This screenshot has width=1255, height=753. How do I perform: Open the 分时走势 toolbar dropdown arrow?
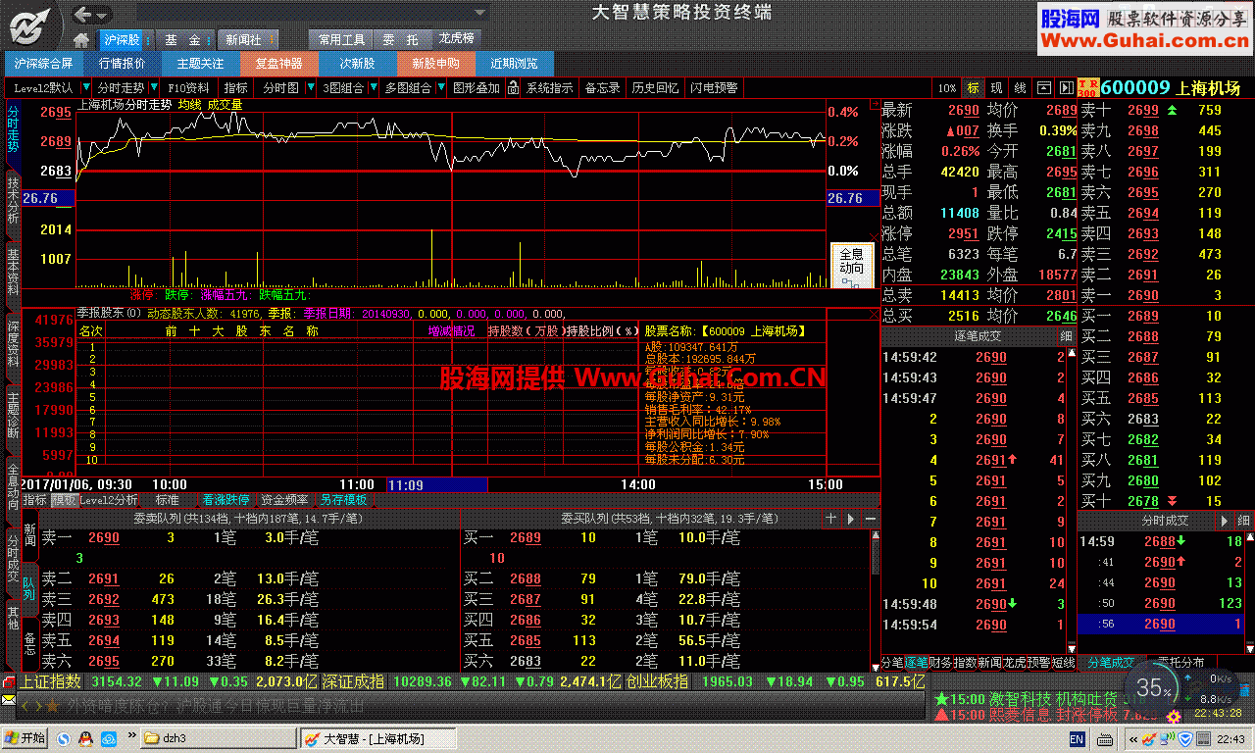tap(154, 88)
